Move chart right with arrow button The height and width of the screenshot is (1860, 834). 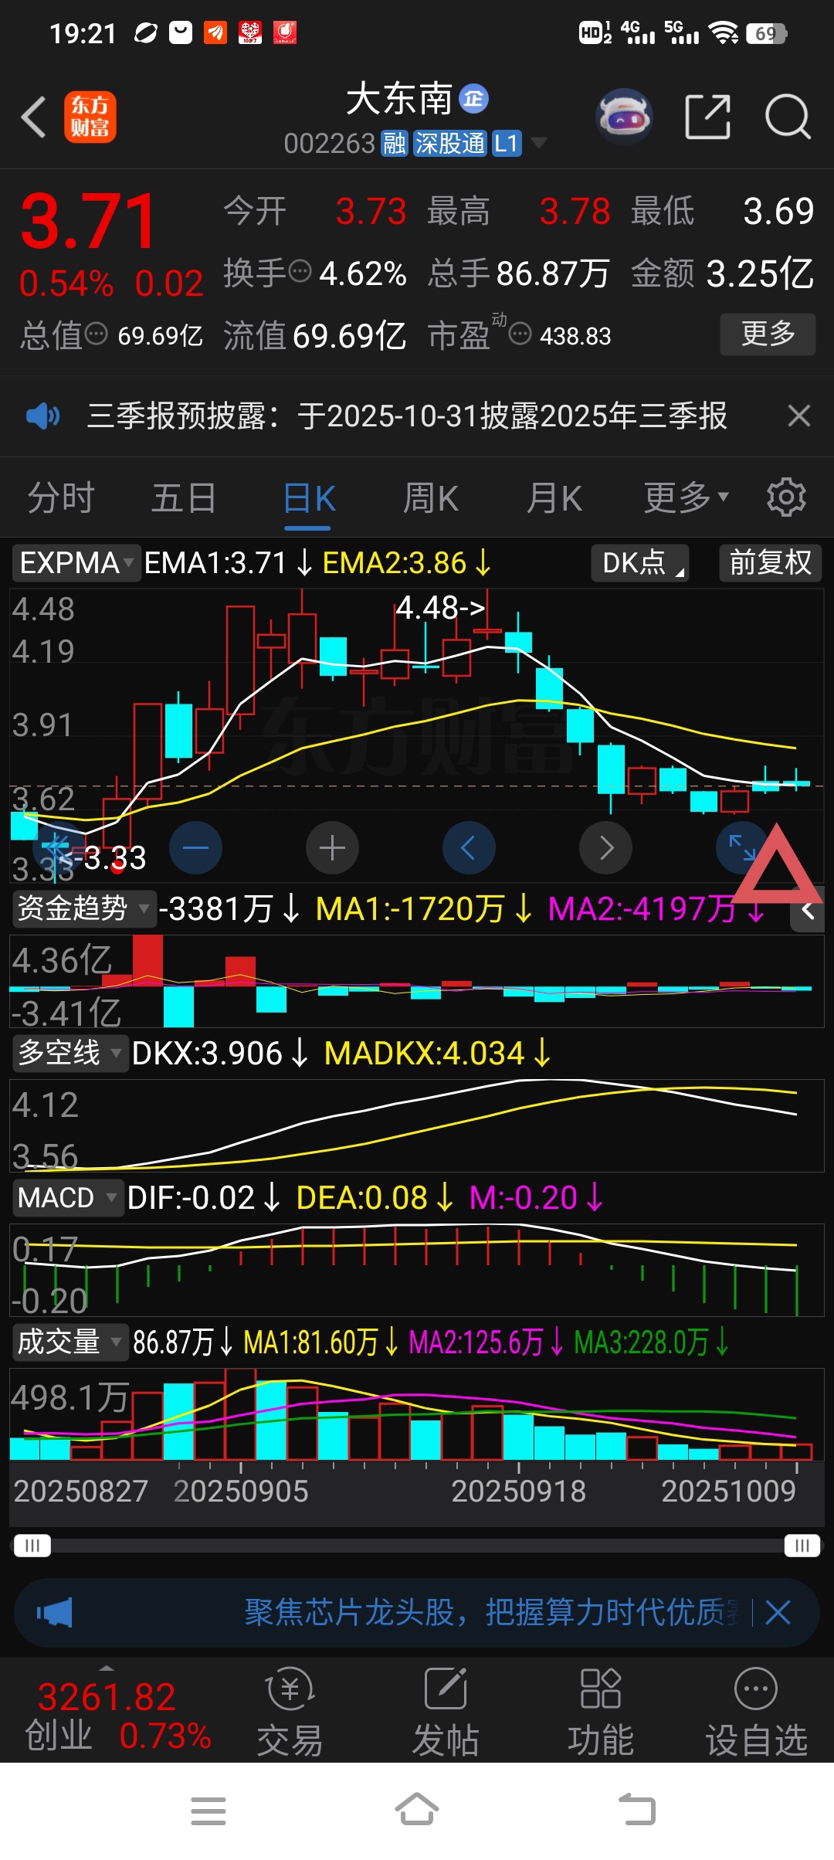pyautogui.click(x=606, y=848)
